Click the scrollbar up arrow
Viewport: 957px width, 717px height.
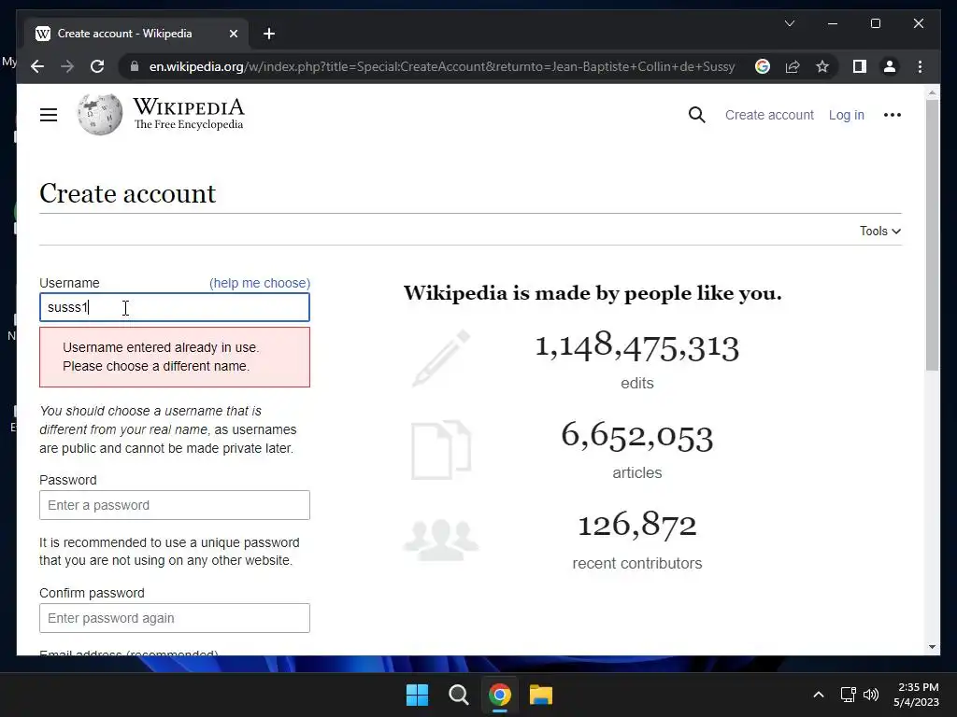point(932,93)
